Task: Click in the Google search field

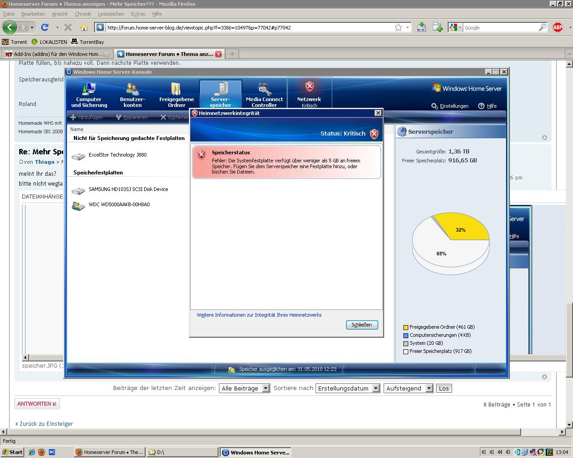Action: coord(500,28)
